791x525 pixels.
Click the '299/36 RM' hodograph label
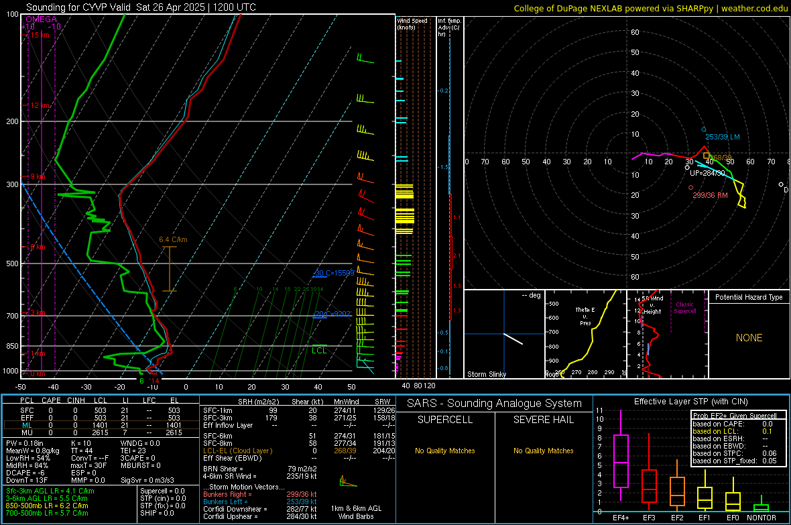[x=711, y=195]
